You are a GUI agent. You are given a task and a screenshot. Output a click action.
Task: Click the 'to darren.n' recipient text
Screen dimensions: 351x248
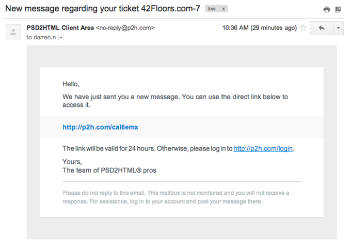[41, 37]
